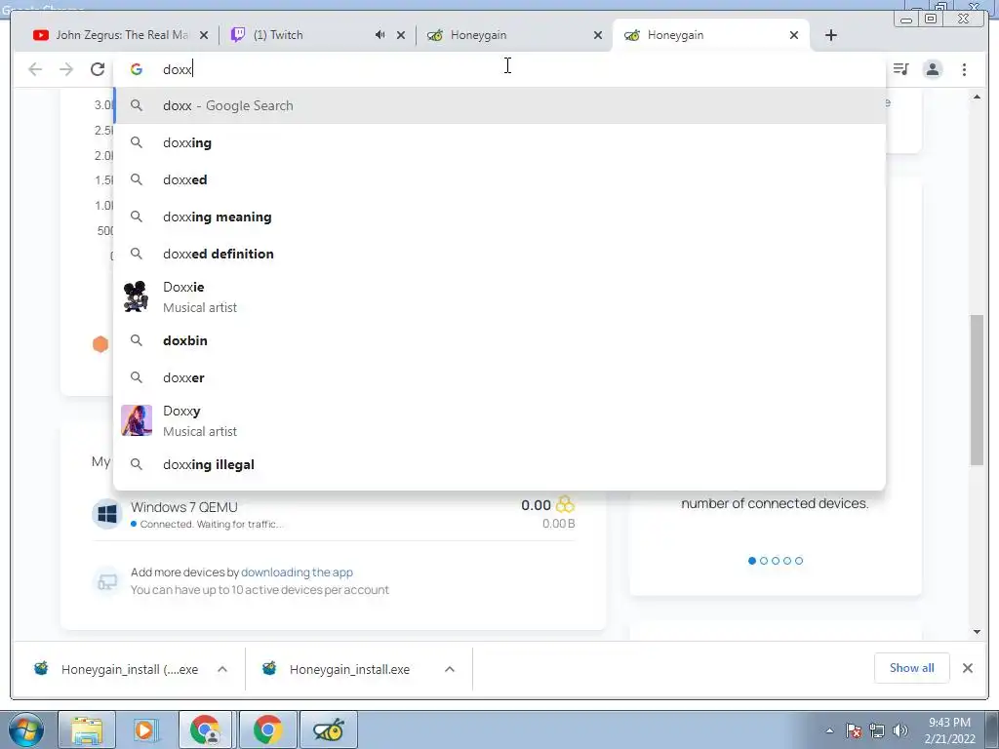The image size is (999, 749).
Task: Select the 'doxxed definition' suggestion
Action: coord(500,254)
